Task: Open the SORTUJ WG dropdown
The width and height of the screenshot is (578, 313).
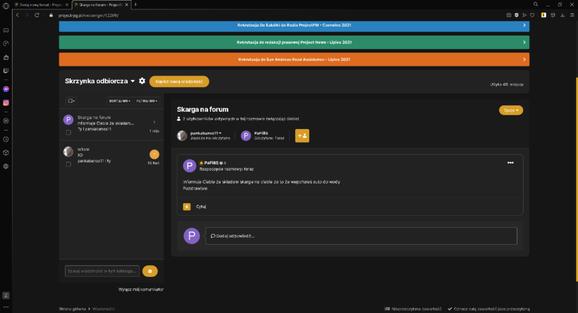Action: coord(120,101)
